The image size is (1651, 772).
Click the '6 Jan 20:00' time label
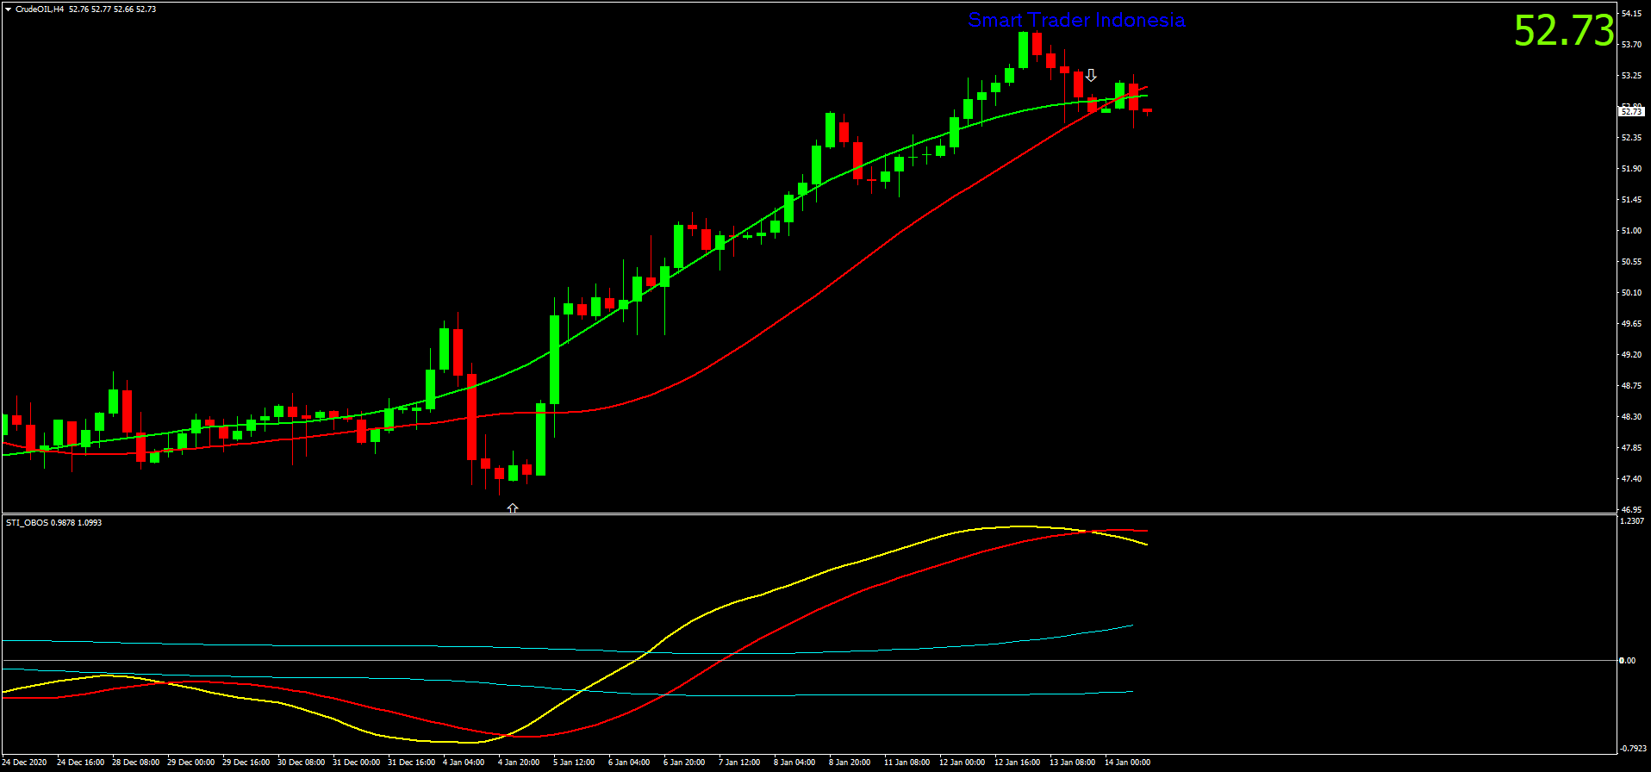[684, 763]
